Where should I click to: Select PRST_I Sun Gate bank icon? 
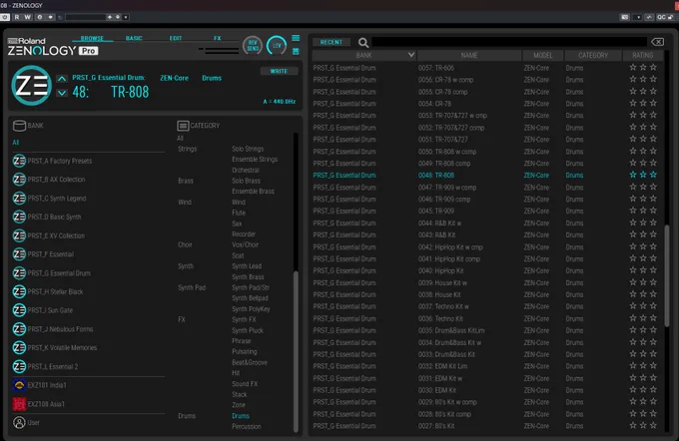pyautogui.click(x=19, y=310)
